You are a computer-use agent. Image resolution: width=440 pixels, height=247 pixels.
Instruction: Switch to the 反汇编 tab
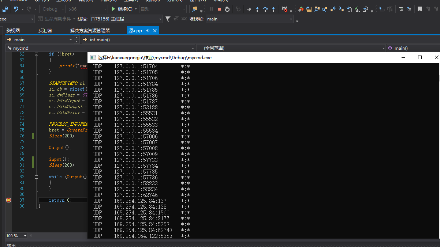[45, 31]
